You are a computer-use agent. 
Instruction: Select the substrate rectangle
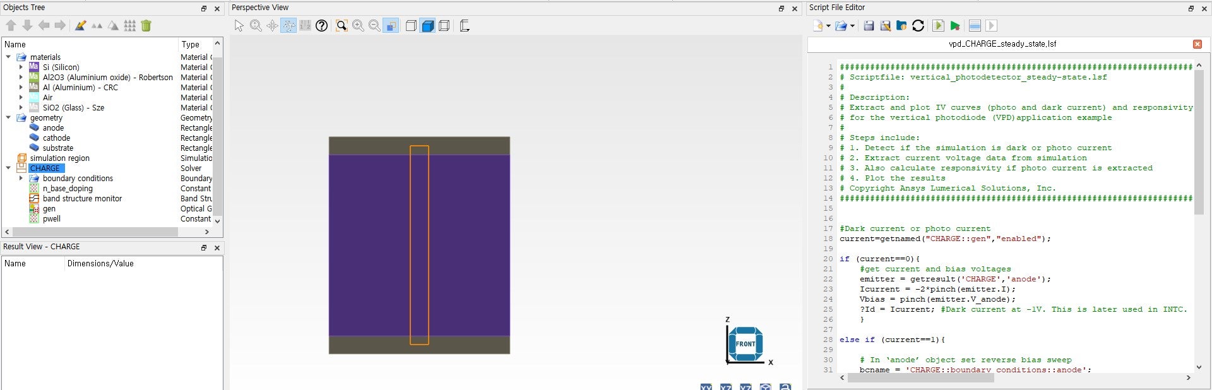point(57,148)
